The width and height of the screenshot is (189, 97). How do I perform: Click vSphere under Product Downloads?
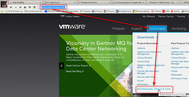(141, 48)
